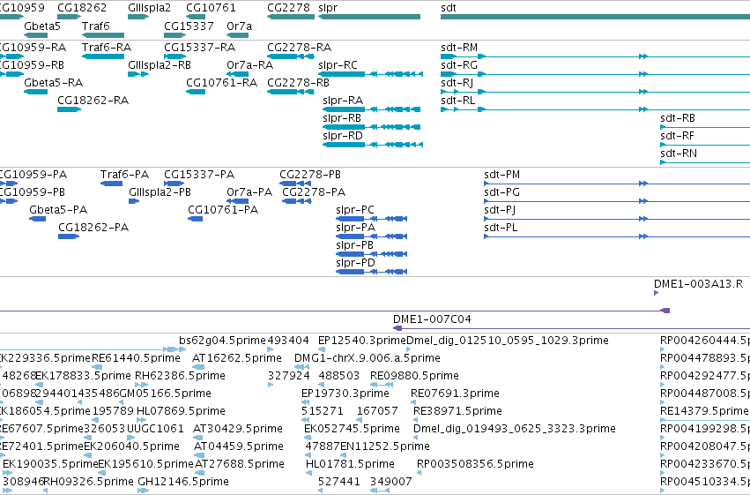The image size is (750, 495).
Task: Click transcript Or7a-RA
Action: click(249, 65)
